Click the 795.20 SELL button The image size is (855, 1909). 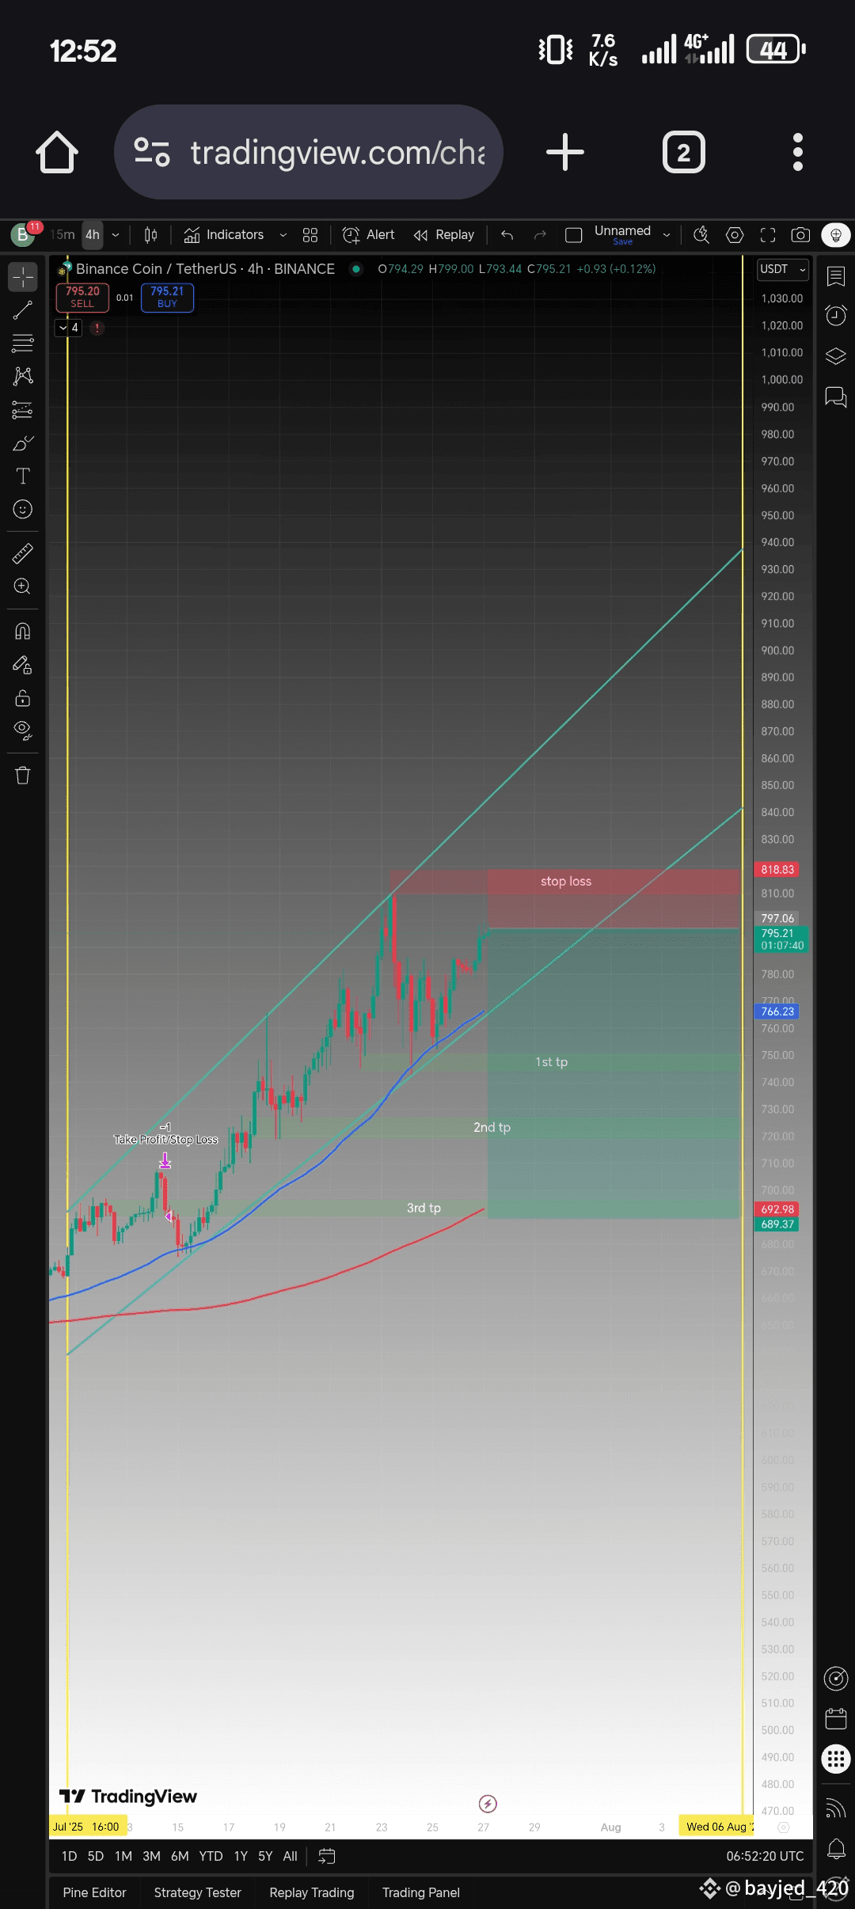[x=82, y=297]
